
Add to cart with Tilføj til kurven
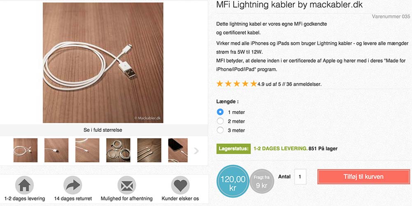tap(363, 177)
